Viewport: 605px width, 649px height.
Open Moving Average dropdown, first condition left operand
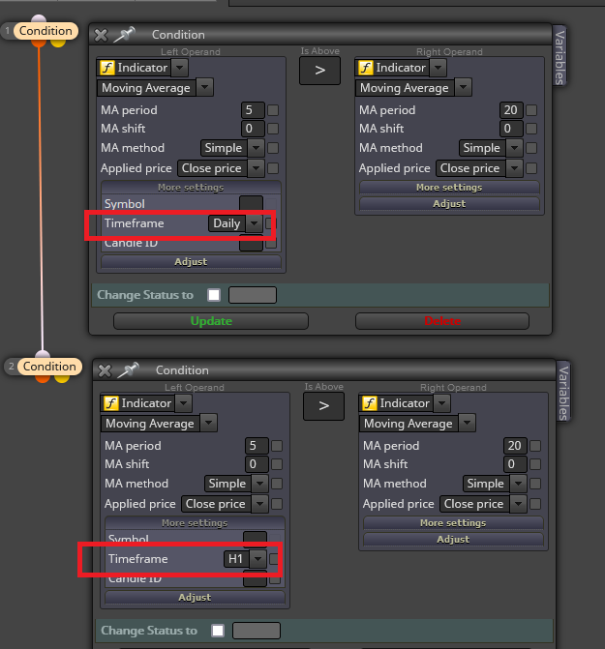click(x=204, y=88)
